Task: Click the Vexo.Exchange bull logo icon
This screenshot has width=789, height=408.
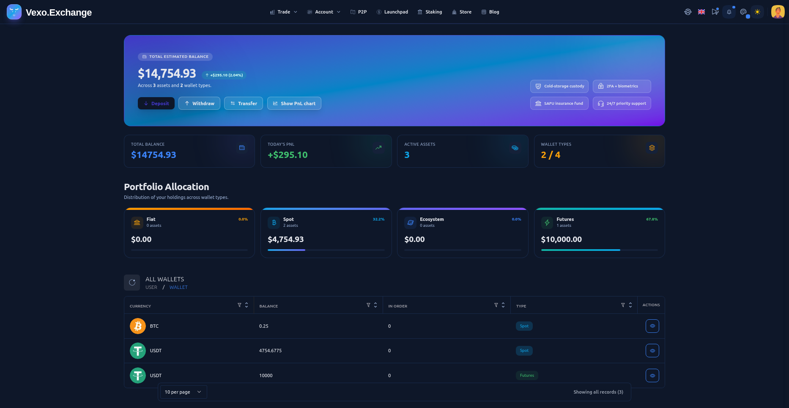Action: [x=14, y=12]
